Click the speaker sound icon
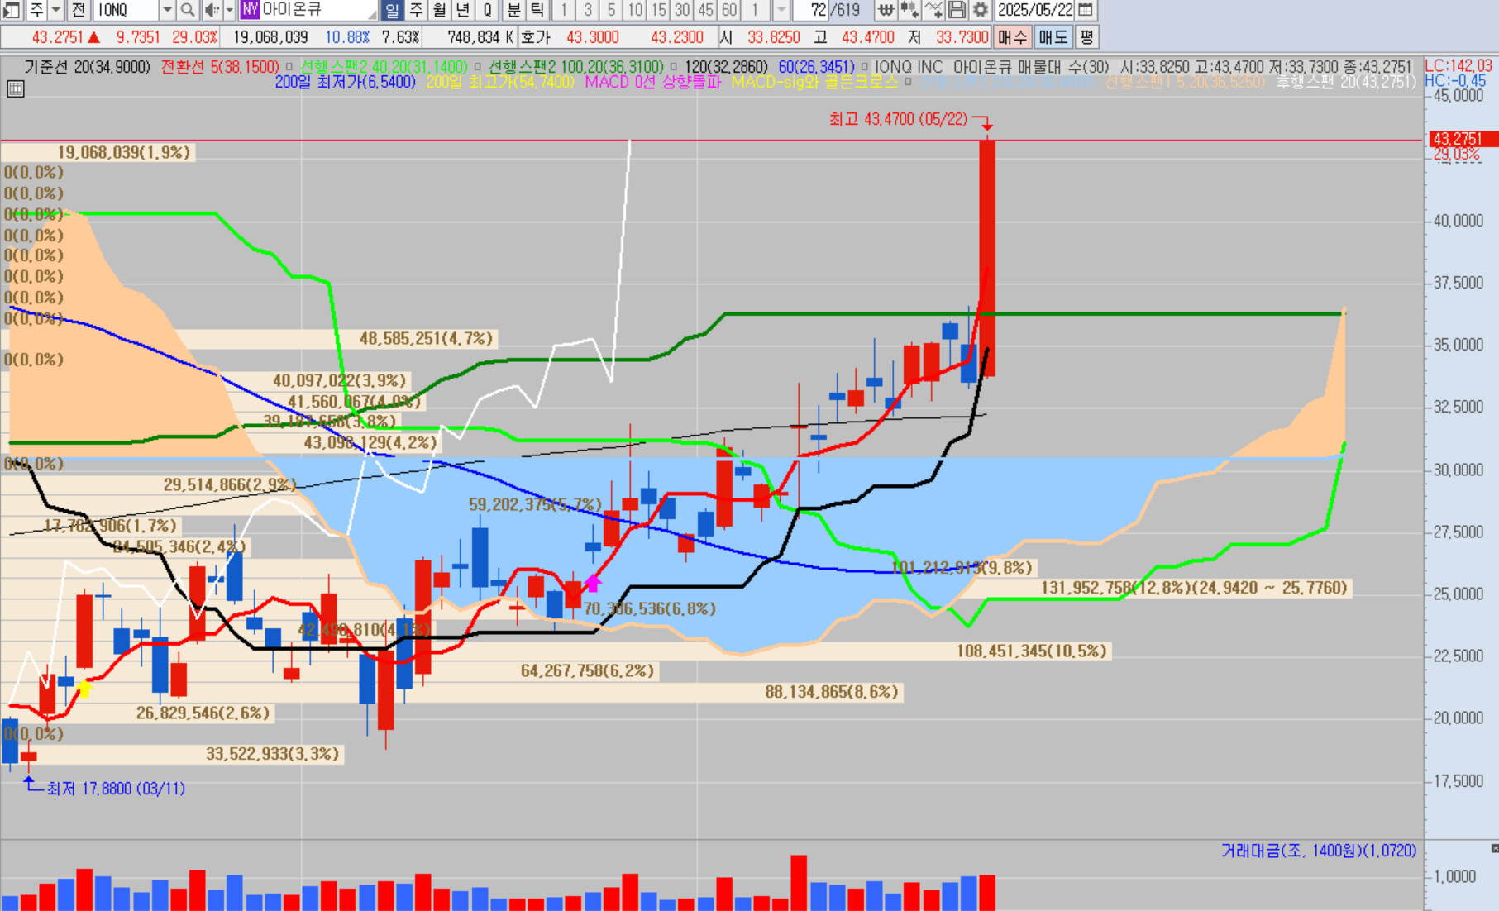1499x911 pixels. (x=212, y=10)
